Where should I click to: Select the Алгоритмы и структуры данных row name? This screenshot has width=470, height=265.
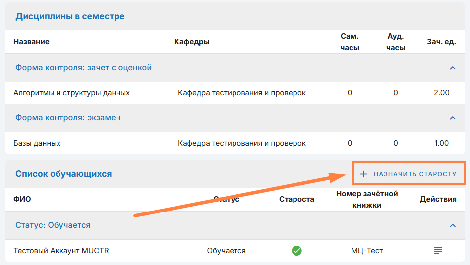point(71,93)
